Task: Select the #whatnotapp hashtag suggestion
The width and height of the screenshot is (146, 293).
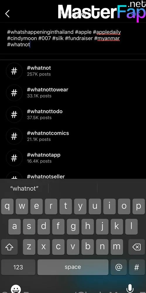Action: click(73, 158)
